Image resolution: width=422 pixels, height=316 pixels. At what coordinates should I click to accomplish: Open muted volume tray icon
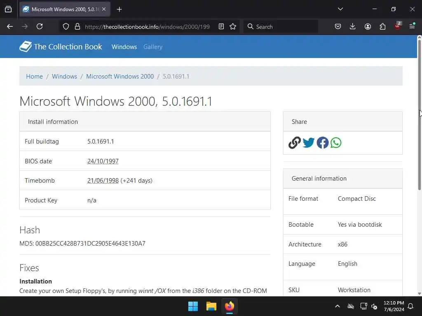point(374,306)
